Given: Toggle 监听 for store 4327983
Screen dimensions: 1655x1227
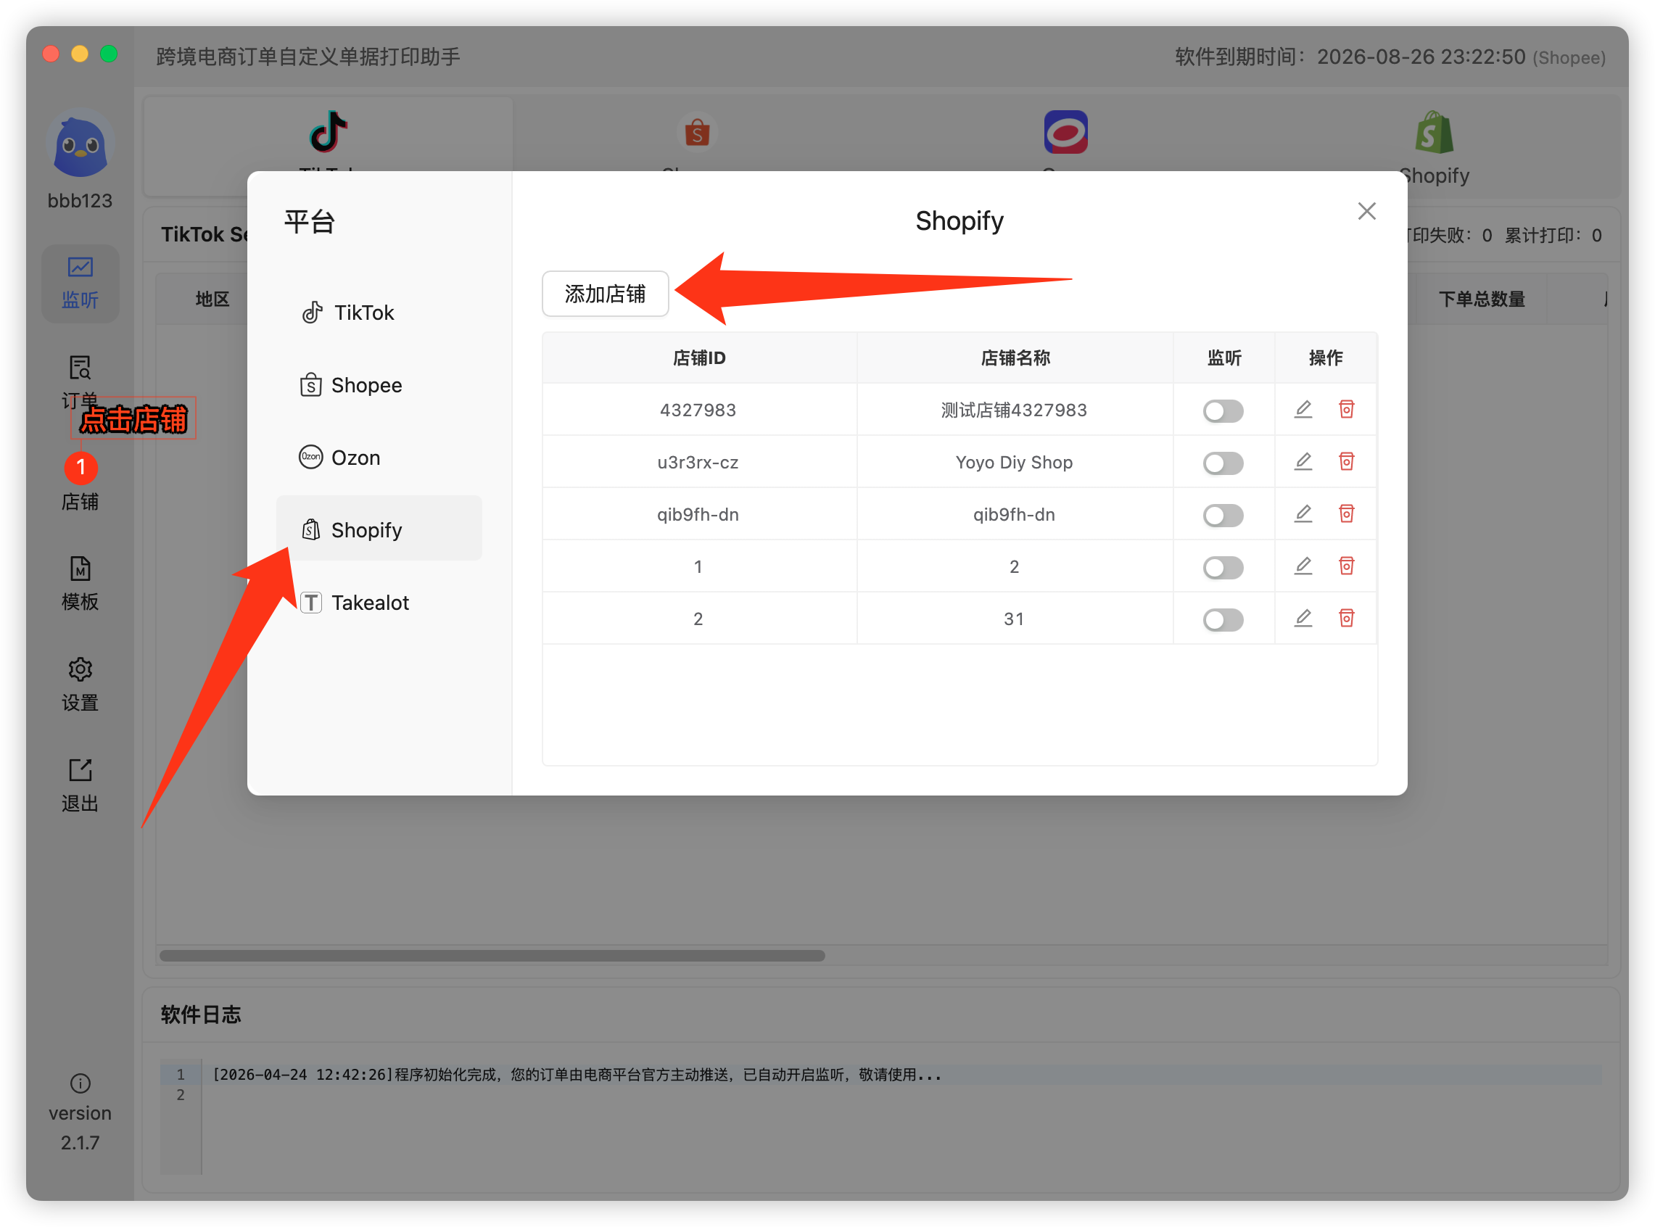Looking at the screenshot, I should (x=1223, y=410).
